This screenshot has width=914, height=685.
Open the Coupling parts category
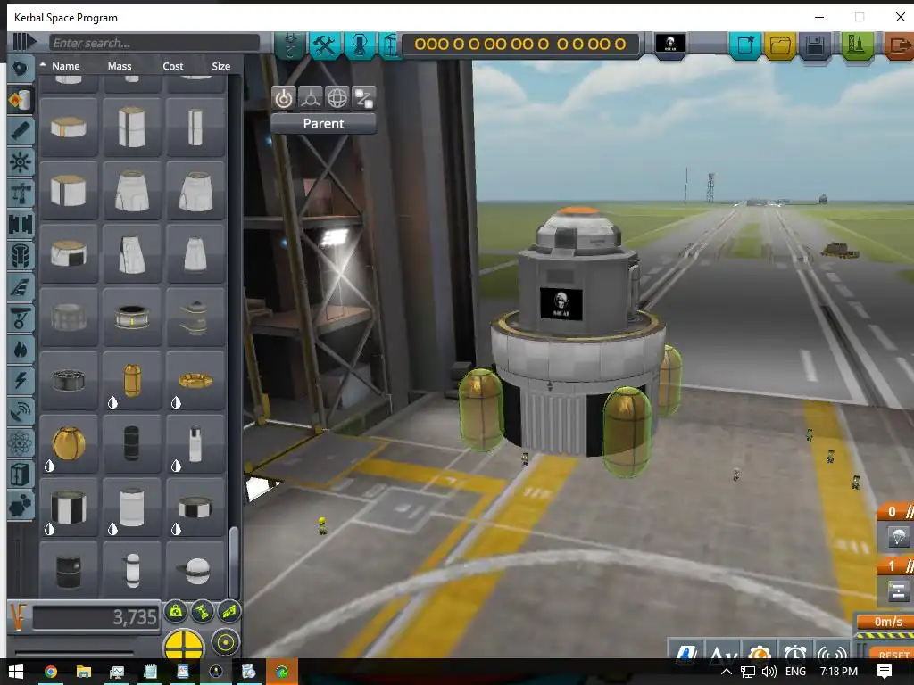21,224
